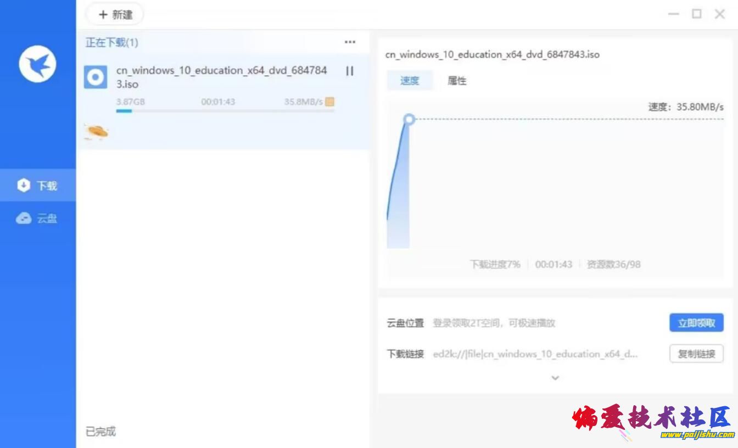The image size is (738, 448).
Task: Switch to the 属性 properties tab
Action: 457,81
